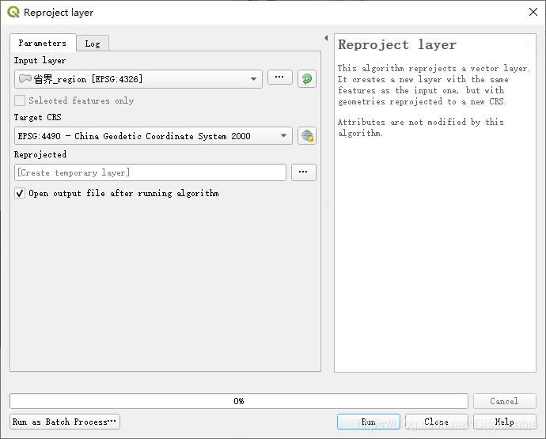Image resolution: width=546 pixels, height=439 pixels.
Task: Click the 0% progress bar
Action: 239,401
